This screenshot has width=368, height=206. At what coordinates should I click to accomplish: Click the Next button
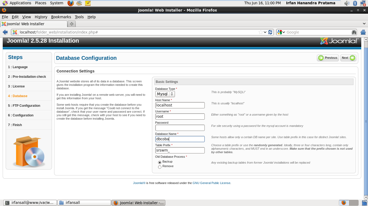click(x=348, y=58)
